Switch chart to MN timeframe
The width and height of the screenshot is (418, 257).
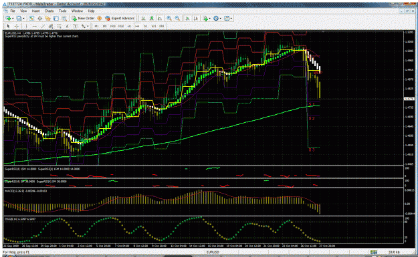coord(162,26)
